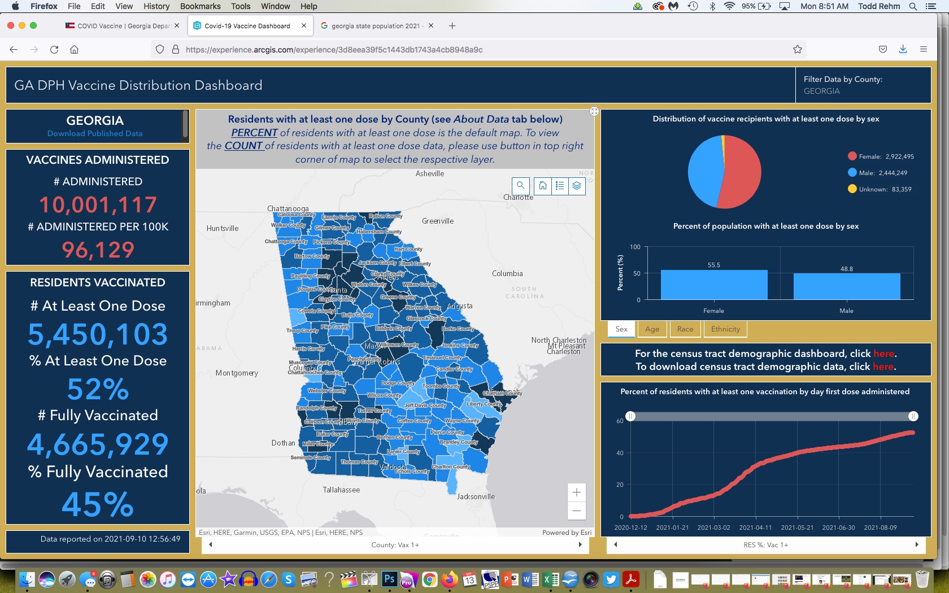Toggle the Unknown legend entry in pie chart
Viewport: 949px width, 593px height.
pyautogui.click(x=880, y=189)
